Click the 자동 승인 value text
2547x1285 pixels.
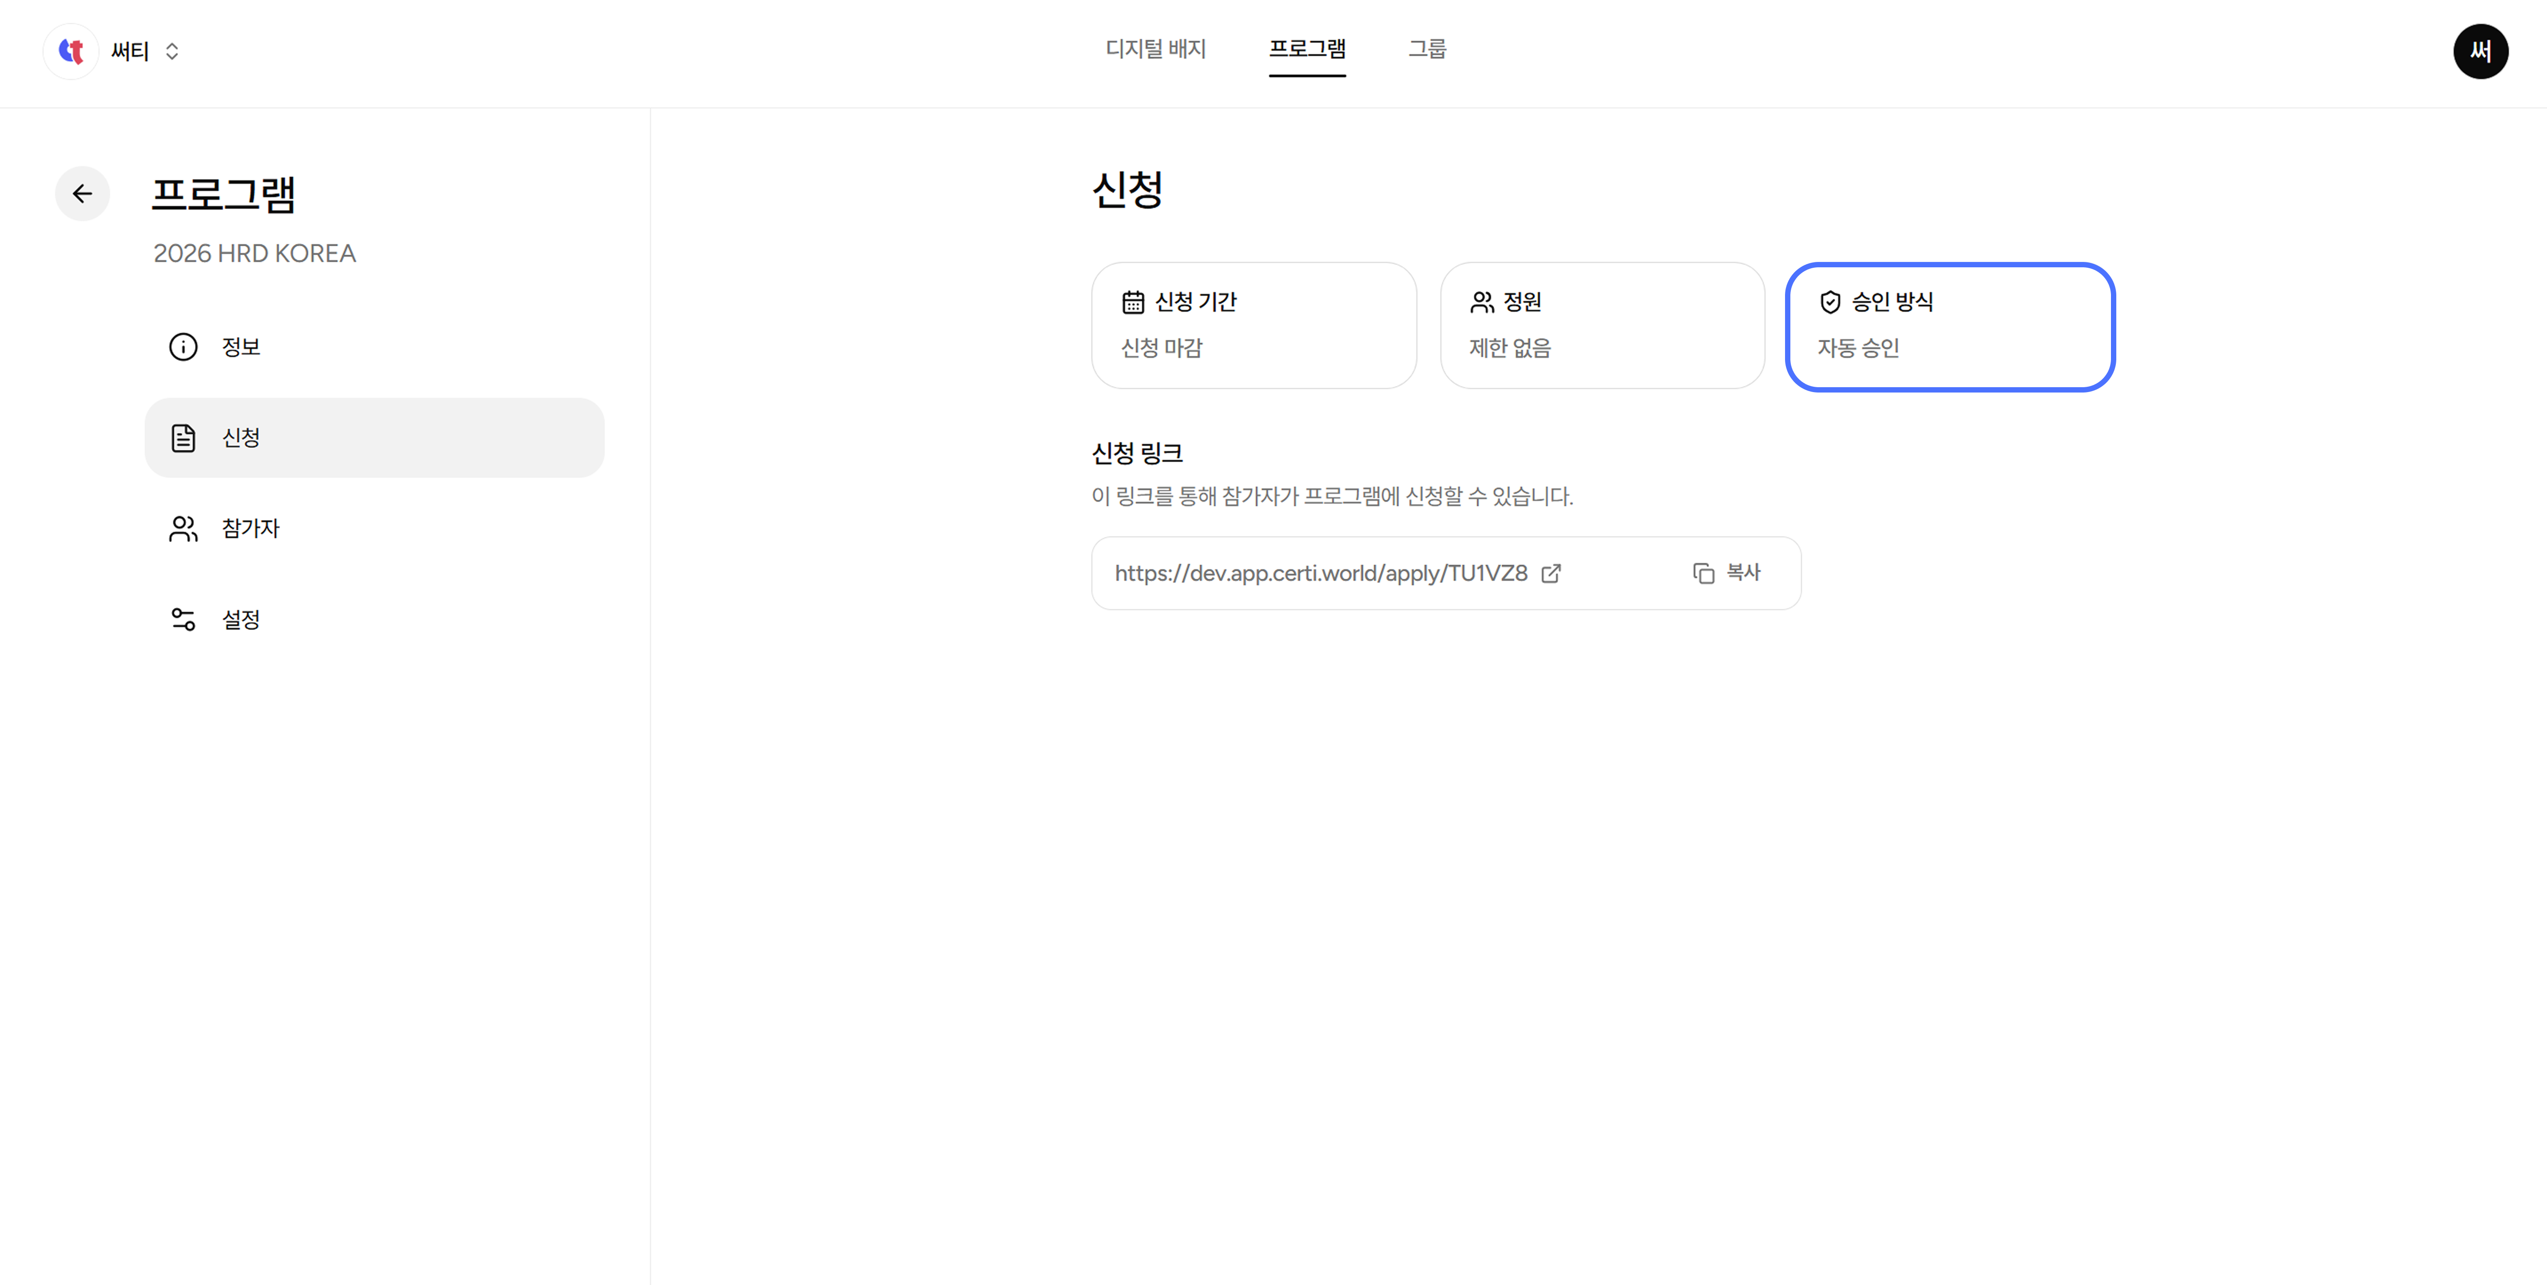pyautogui.click(x=1858, y=348)
